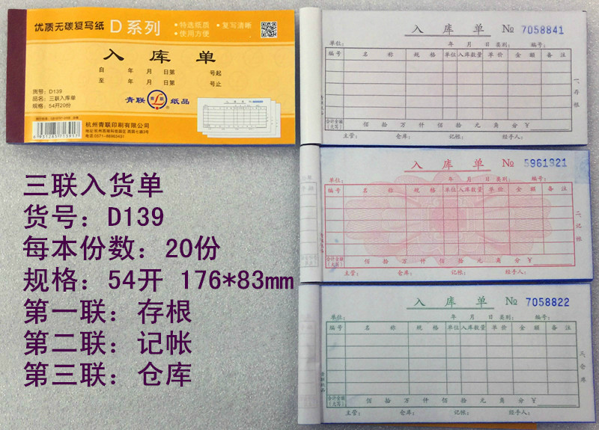Click the 名称 column header on green form
Screen dimensions: 599x430
point(380,328)
